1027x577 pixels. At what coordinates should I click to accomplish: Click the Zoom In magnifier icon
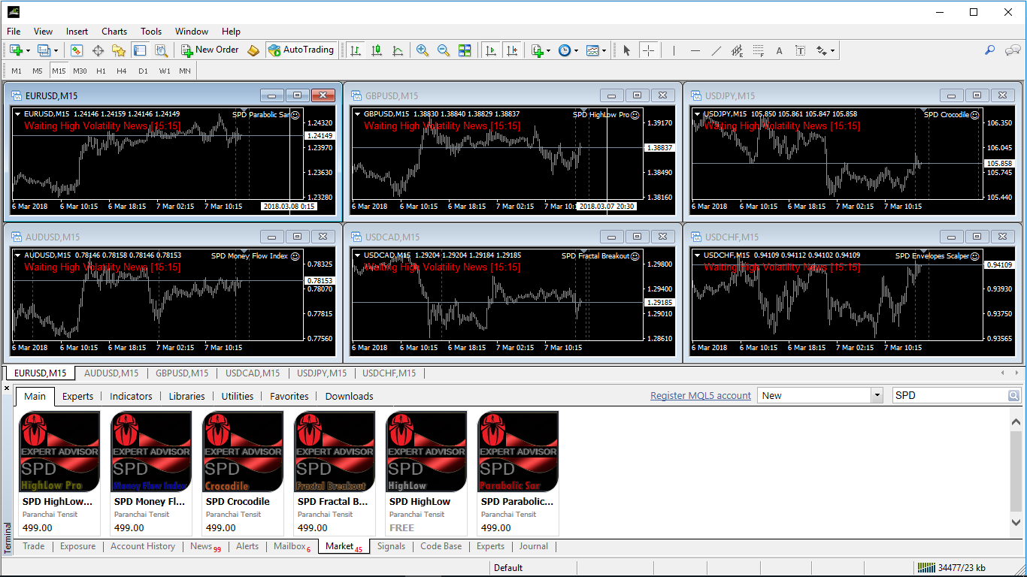click(x=423, y=50)
